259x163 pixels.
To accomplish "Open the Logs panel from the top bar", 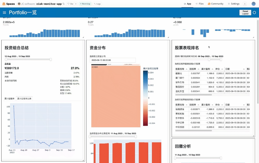I will 97,4.
